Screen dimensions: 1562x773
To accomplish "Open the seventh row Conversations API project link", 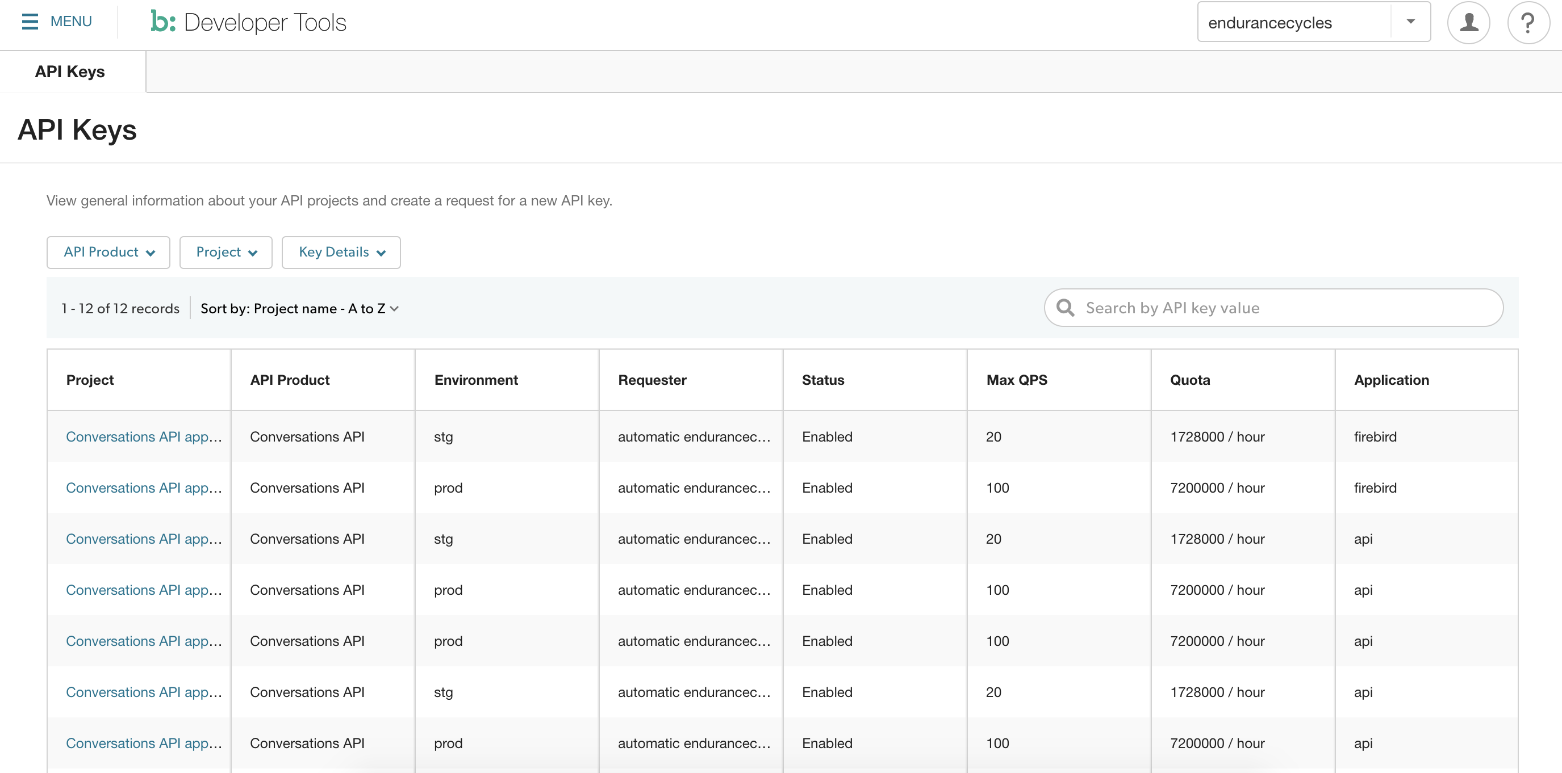I will pyautogui.click(x=144, y=743).
